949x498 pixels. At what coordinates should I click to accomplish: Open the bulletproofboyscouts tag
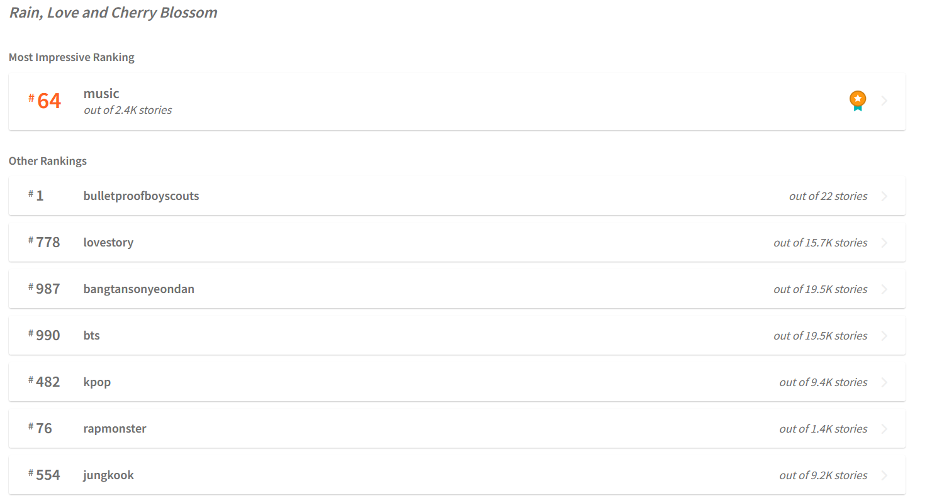[141, 196]
